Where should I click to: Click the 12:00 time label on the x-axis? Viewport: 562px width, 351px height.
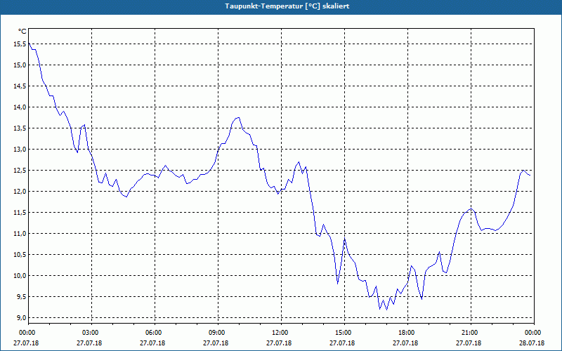(x=282, y=333)
